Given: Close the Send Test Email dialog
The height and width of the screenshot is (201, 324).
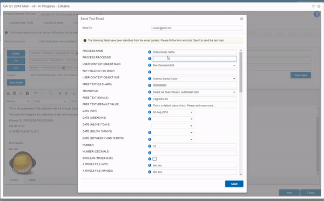Looking at the screenshot, I should pos(241,19).
